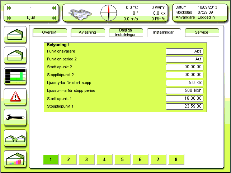Screen dimensions: 231x173
Task: Go to the last number with the upper right arrow
Action: [x=54, y=8]
